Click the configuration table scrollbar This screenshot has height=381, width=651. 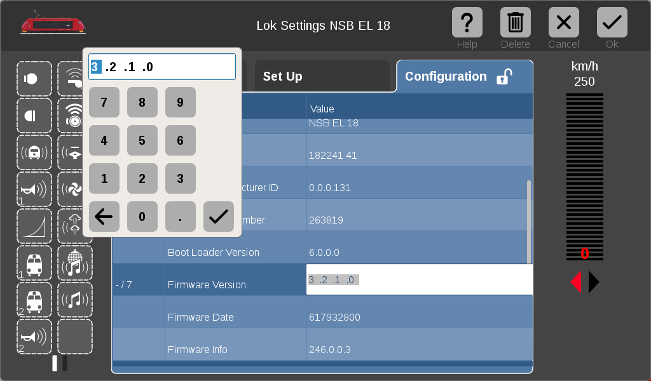click(529, 222)
